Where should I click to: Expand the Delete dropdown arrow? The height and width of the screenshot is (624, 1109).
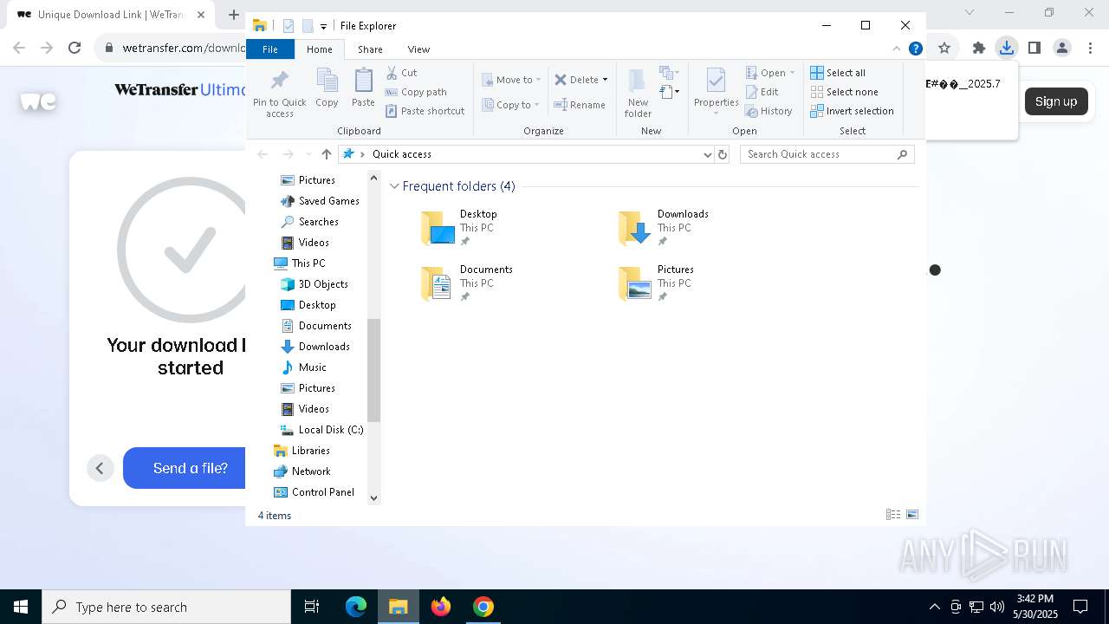pos(605,80)
